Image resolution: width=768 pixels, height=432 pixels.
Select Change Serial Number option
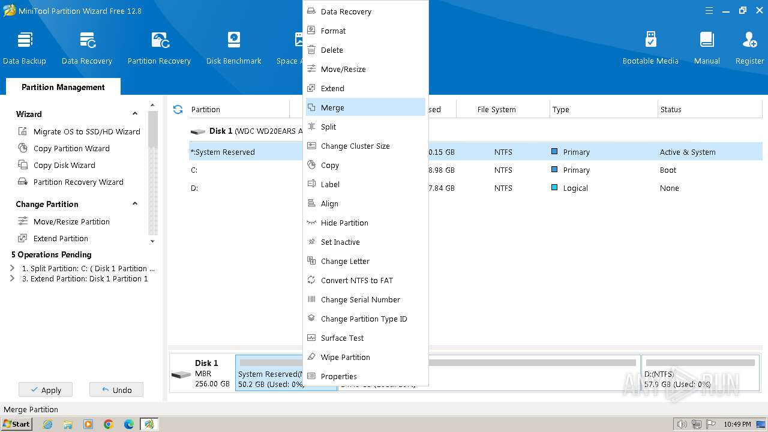365,299
